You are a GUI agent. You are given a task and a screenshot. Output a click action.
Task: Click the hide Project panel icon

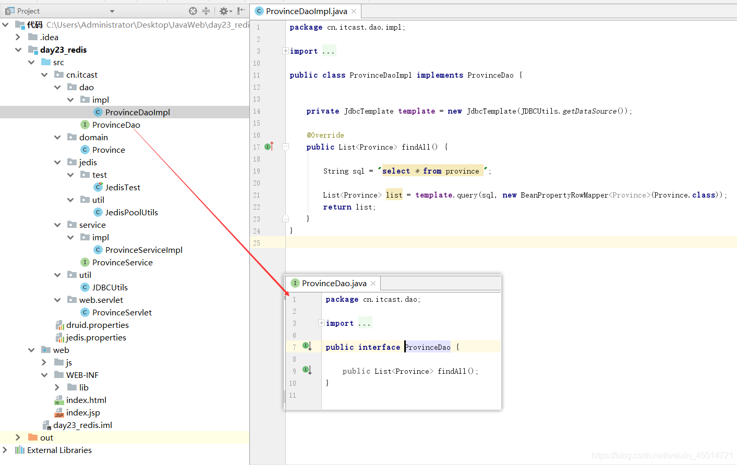pyautogui.click(x=241, y=11)
